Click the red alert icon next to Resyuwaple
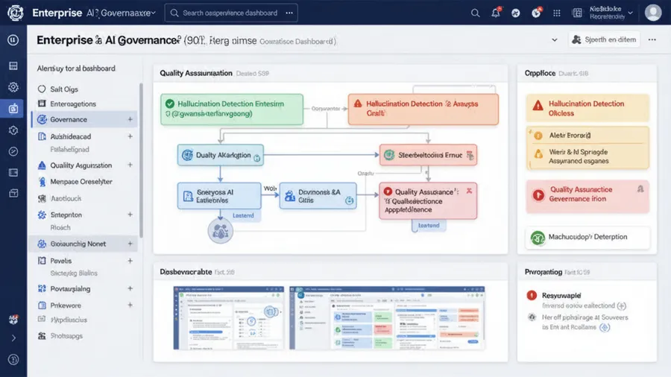 click(x=532, y=295)
